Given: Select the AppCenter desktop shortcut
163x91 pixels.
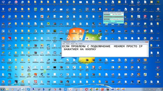Looking at the screenshot, I should [x=42, y=10].
